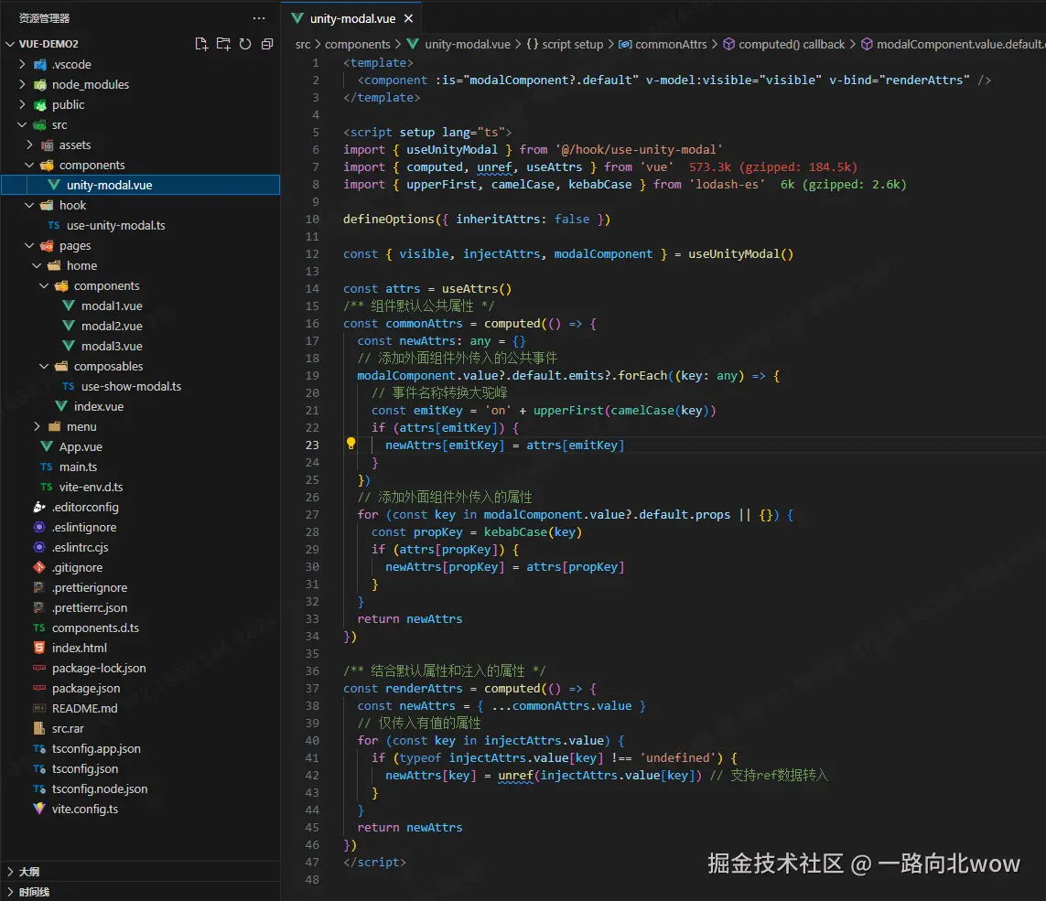Screen dimensions: 1046x901
Task: Open the .editorconfig file
Action: [140, 507]
